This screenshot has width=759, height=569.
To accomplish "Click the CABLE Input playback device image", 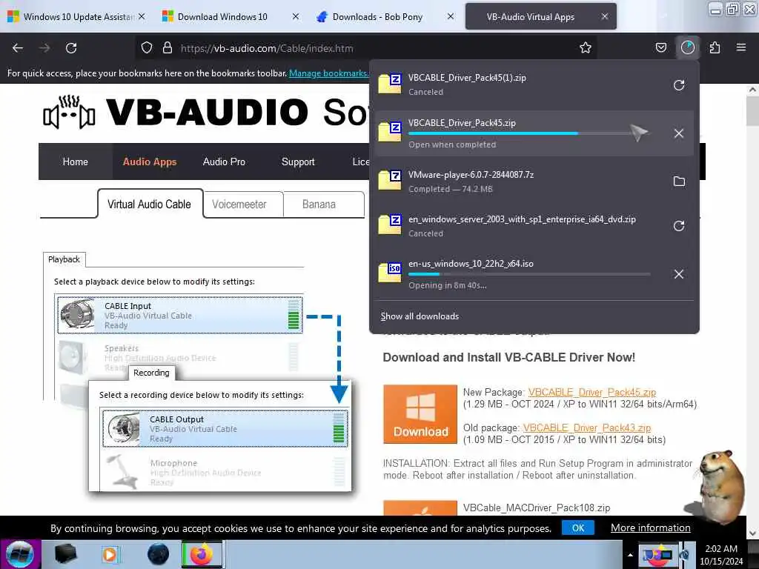I will pos(77,316).
